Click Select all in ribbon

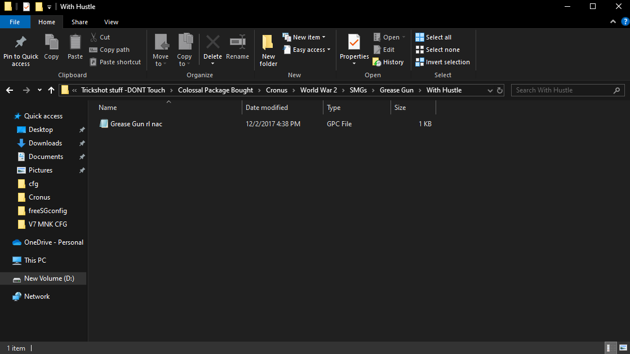(x=433, y=37)
